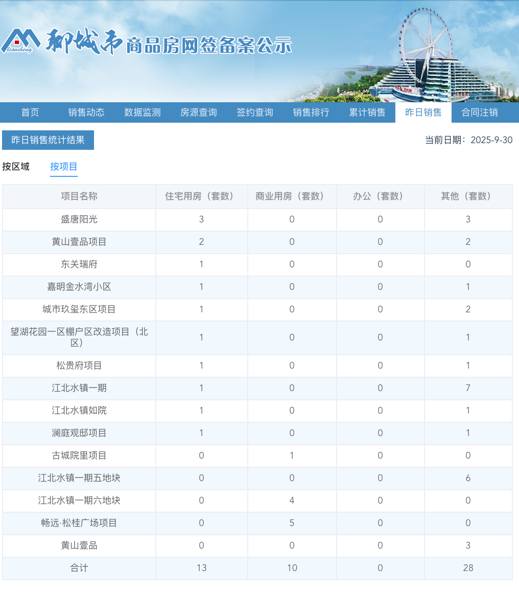
Task: Open the 数据监测 section
Action: pyautogui.click(x=141, y=112)
